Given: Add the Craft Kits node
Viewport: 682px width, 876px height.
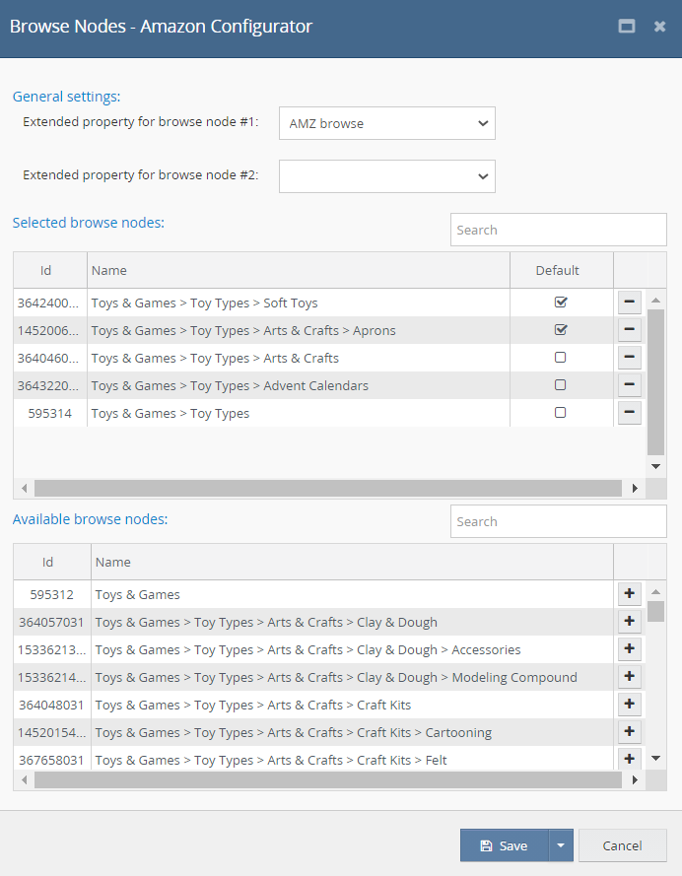Looking at the screenshot, I should coord(630,705).
